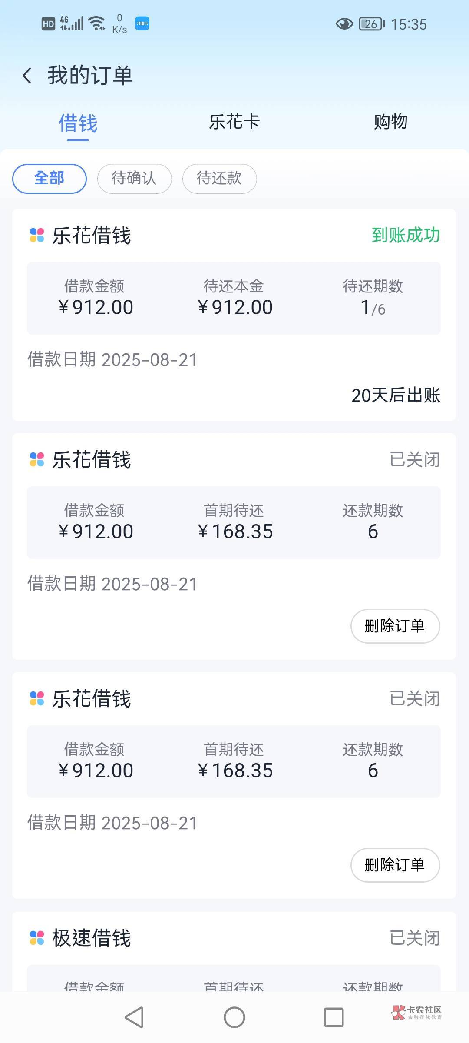The height and width of the screenshot is (1043, 469).
Task: Select the 全部 filter chip
Action: pyautogui.click(x=50, y=178)
